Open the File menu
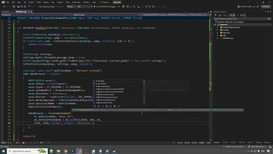 tap(7, 2)
